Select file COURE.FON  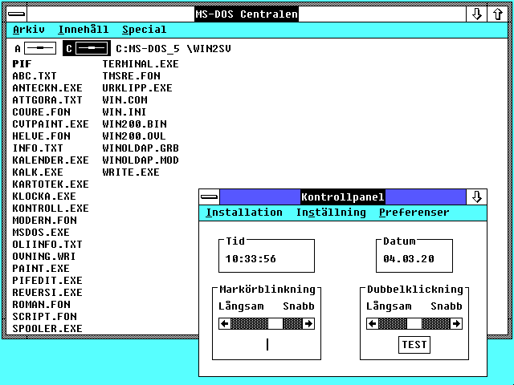(x=41, y=112)
